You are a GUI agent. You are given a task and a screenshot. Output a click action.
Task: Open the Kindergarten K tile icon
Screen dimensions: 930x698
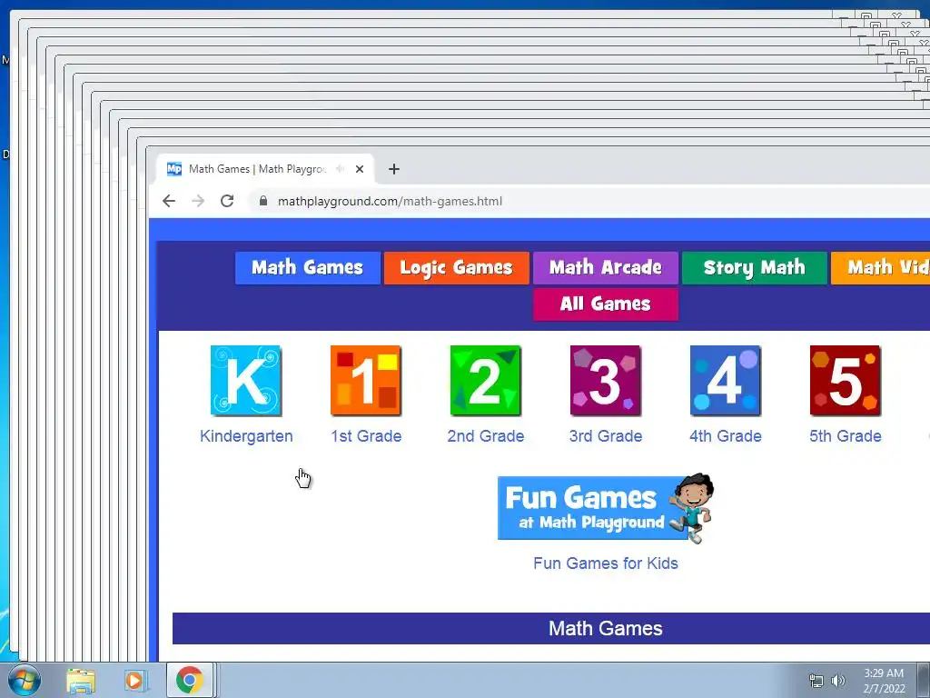click(245, 381)
